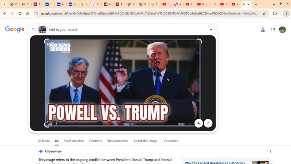Switch to the Google tab labeled p
291x164 pixels.
click(84, 4)
